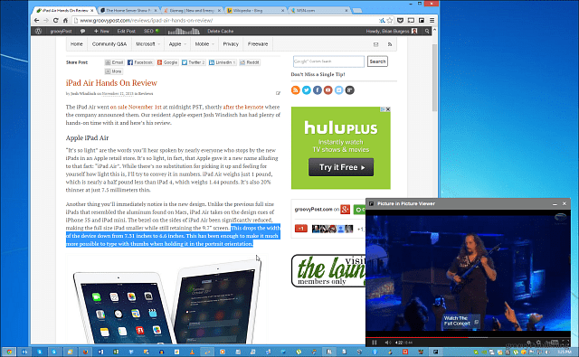This screenshot has height=357, width=579.
Task: Bookmark this page with the star icon
Action: pyautogui.click(x=390, y=20)
